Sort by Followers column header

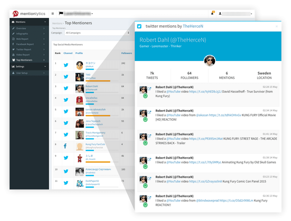pos(127,53)
